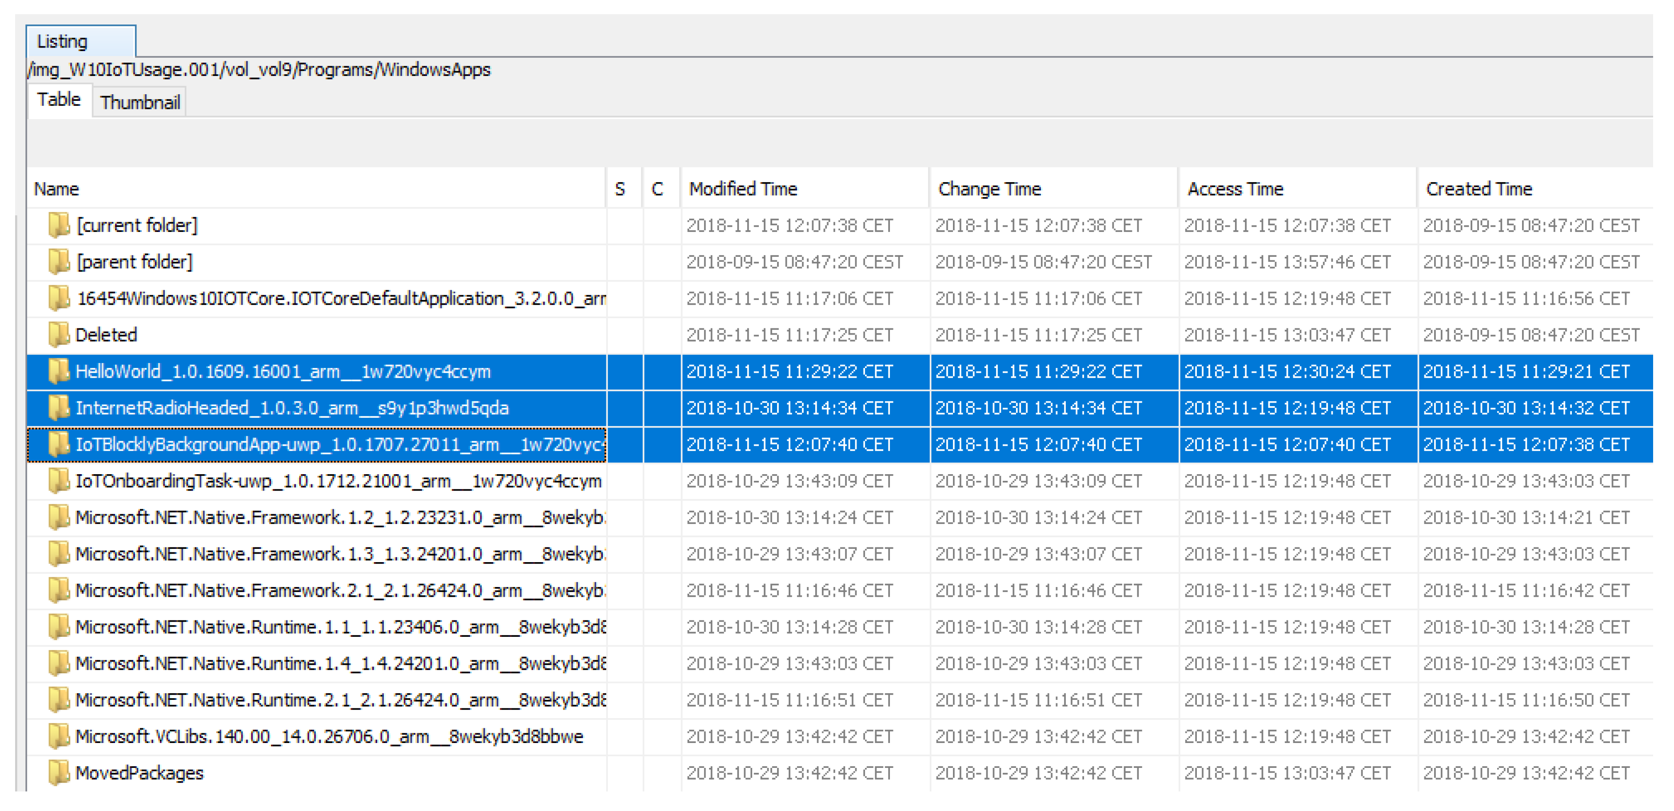Click the Deleted folder icon

(59, 335)
